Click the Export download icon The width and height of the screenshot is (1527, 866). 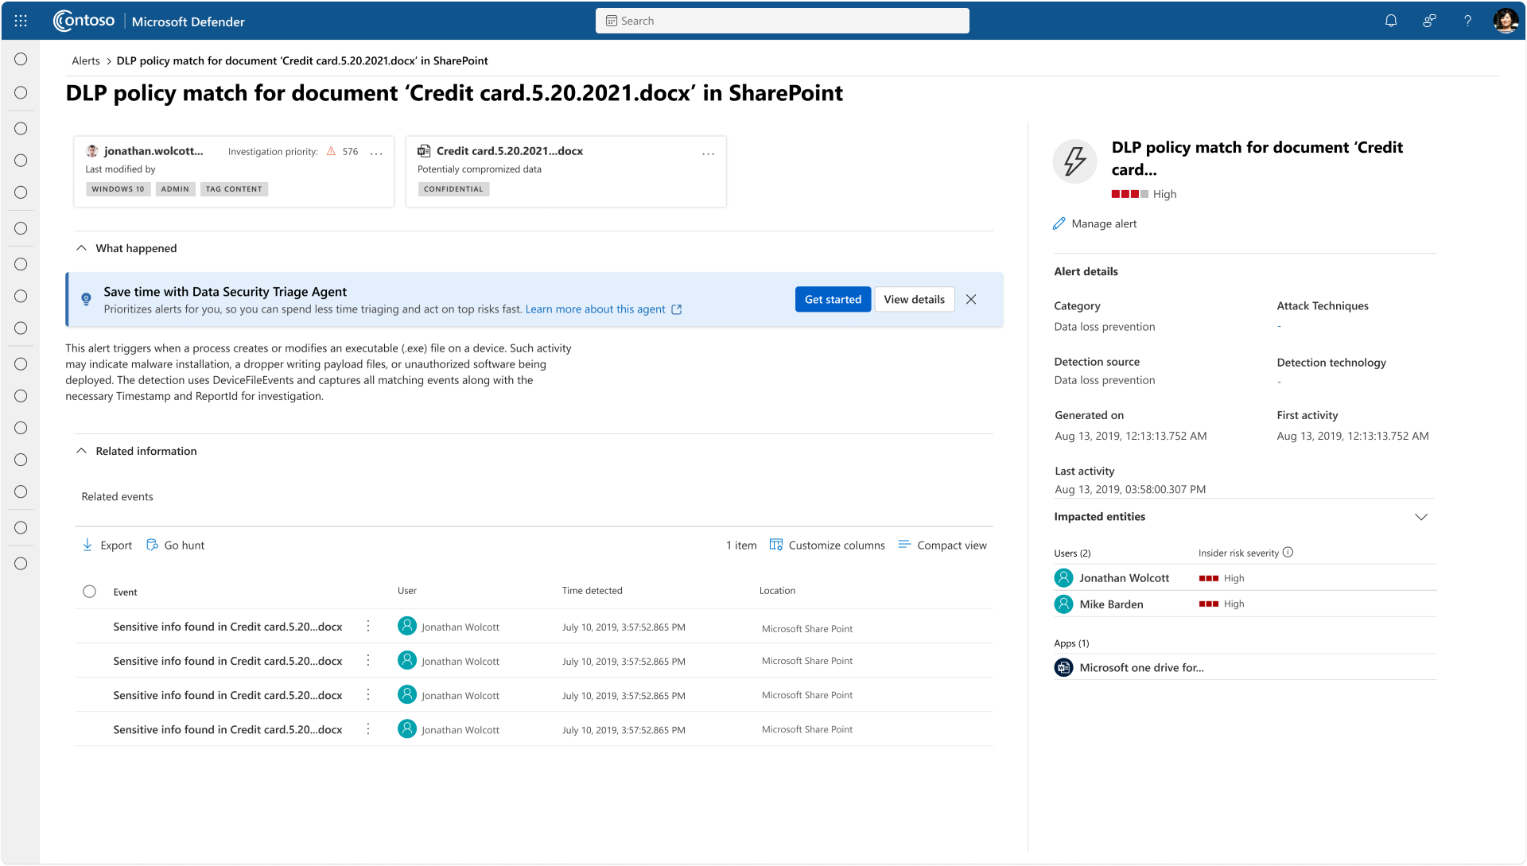[87, 546]
